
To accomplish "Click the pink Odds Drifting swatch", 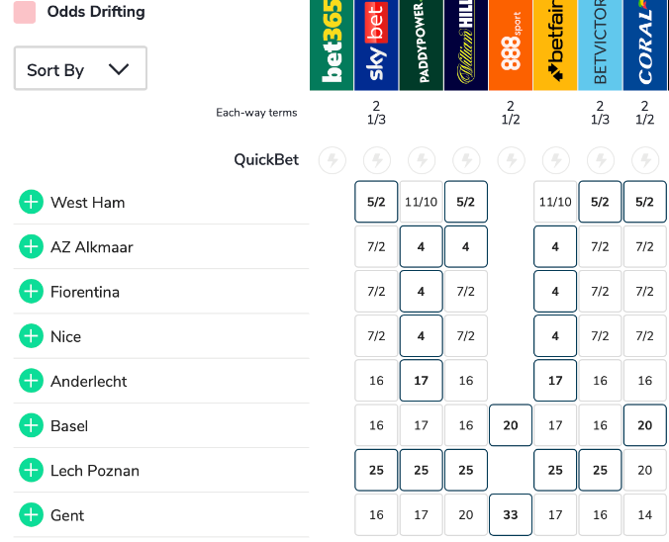I will click(x=25, y=12).
